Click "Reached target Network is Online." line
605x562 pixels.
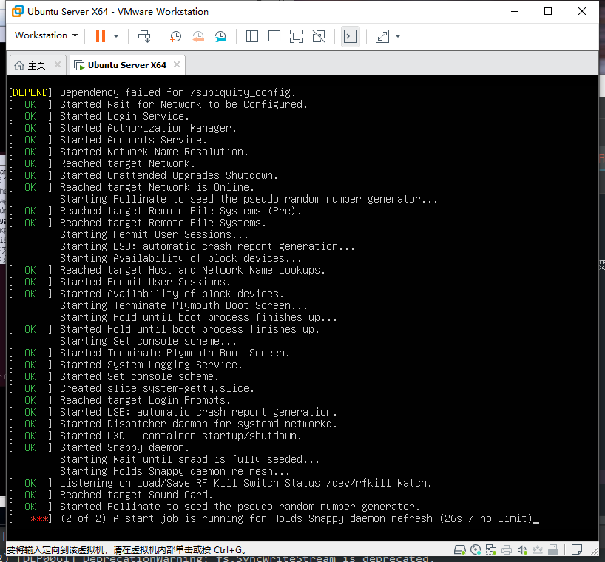click(x=157, y=187)
